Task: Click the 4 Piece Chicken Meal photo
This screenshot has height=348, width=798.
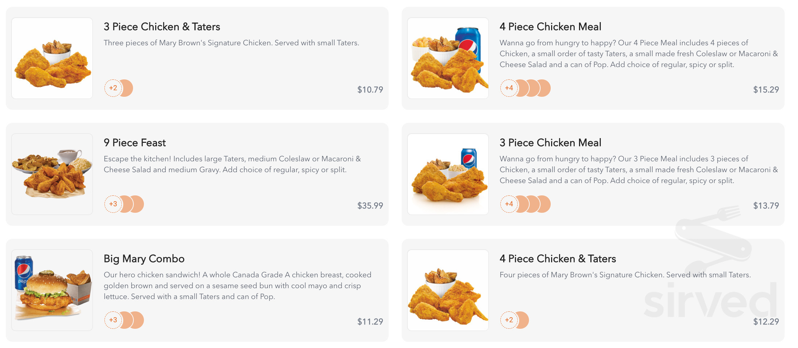Action: [x=448, y=58]
